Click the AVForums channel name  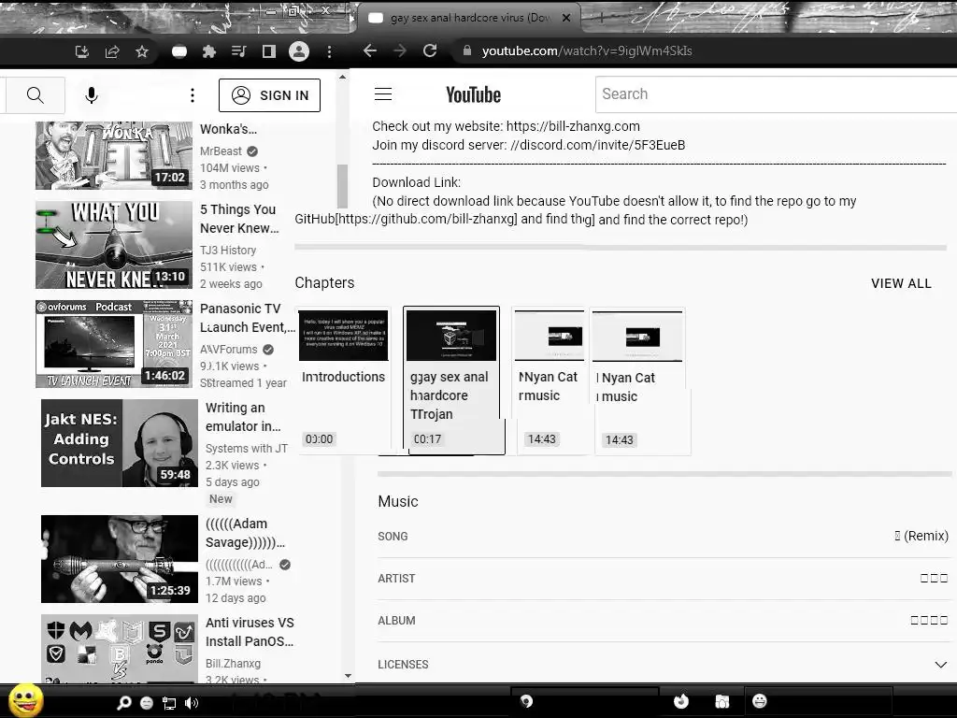228,350
